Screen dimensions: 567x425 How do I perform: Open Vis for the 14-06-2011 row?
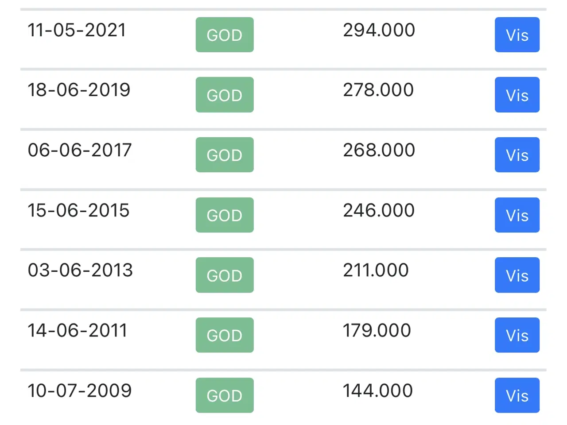point(517,335)
